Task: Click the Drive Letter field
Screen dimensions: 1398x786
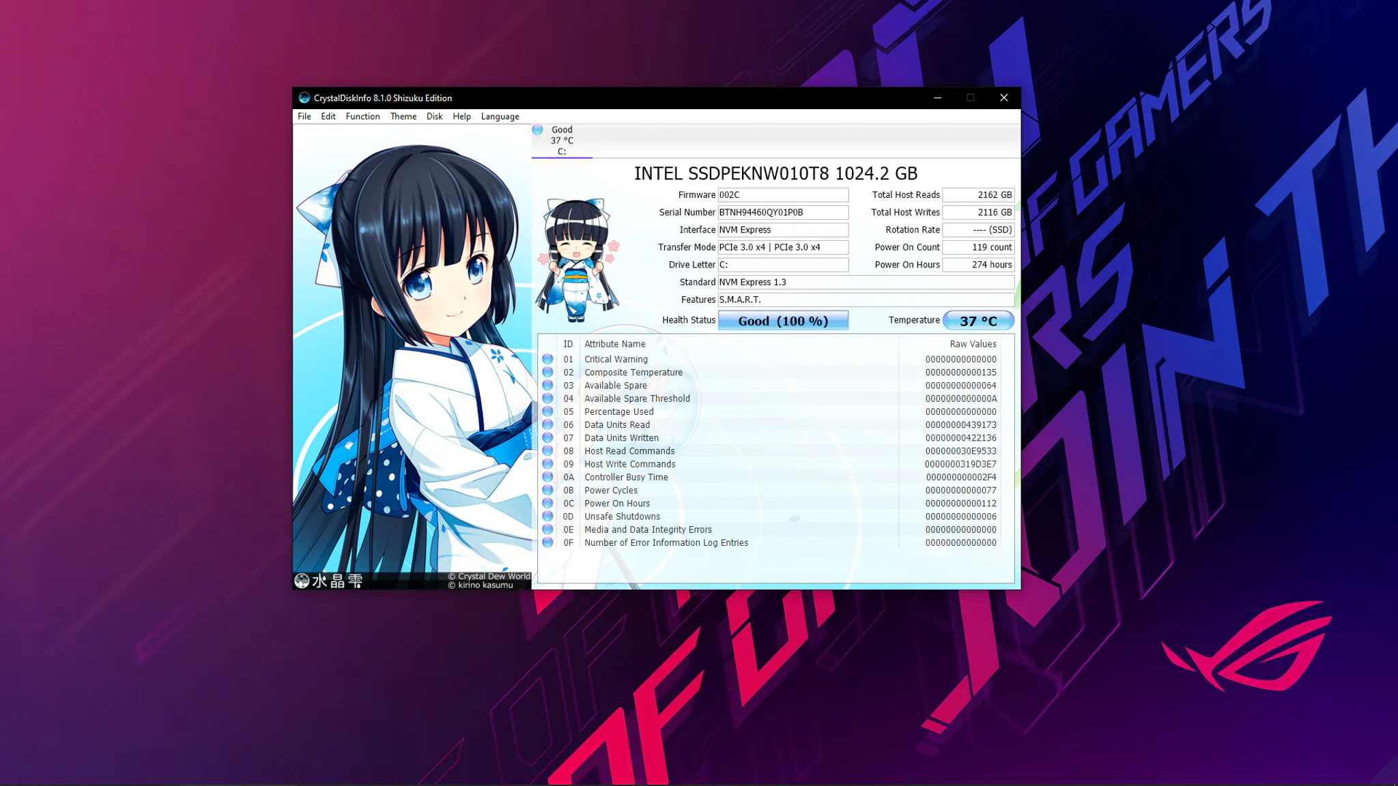Action: click(x=783, y=265)
